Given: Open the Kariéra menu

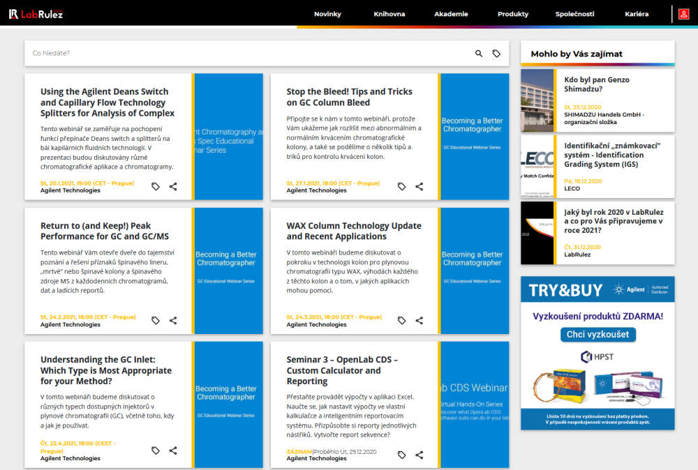Looking at the screenshot, I should [637, 14].
